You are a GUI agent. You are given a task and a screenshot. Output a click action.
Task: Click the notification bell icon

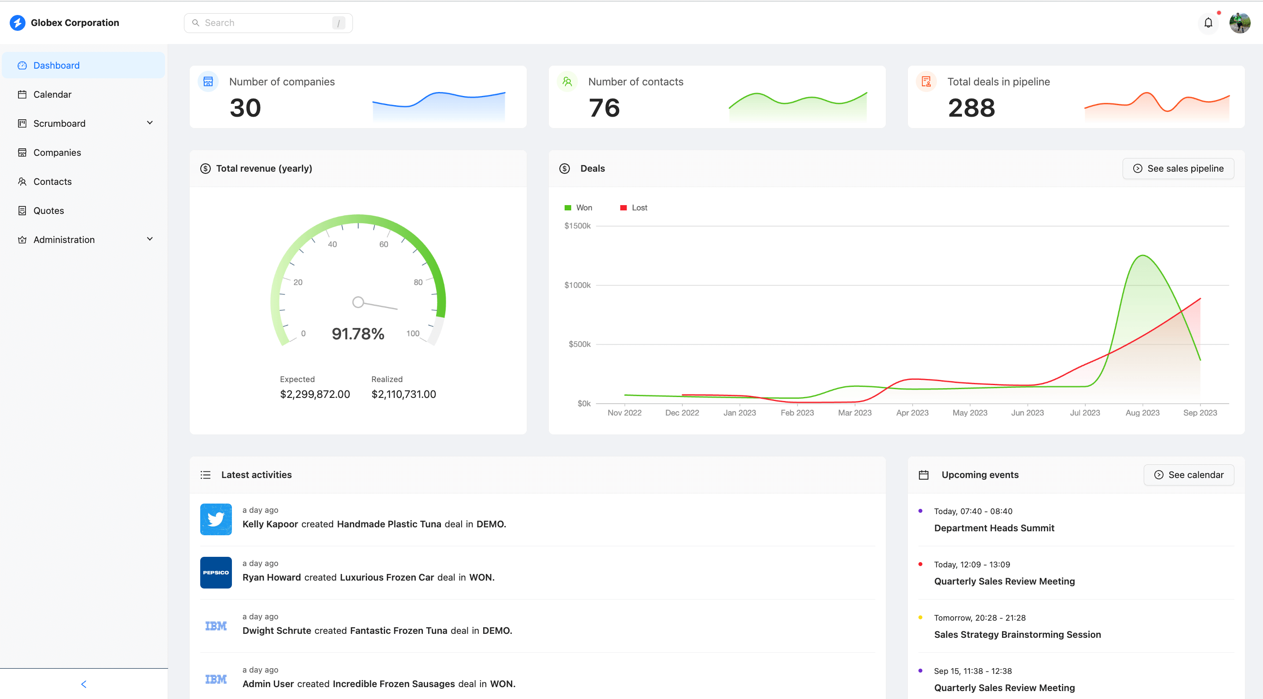coord(1208,23)
